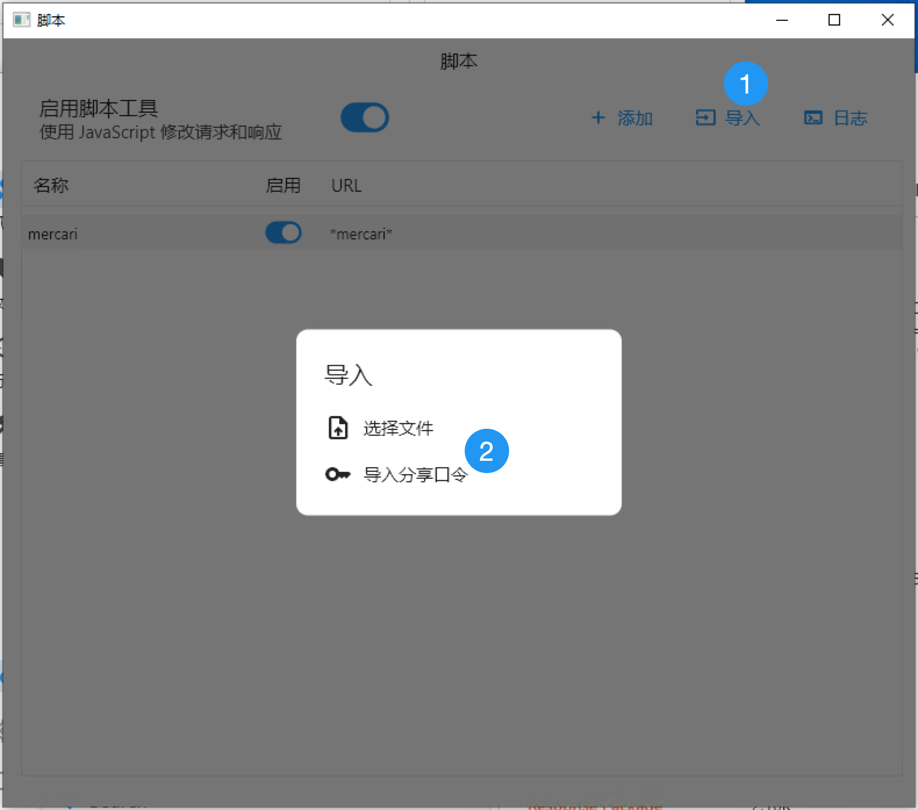Image resolution: width=918 pixels, height=810 pixels.
Task: Click the app icon in the title bar
Action: click(x=21, y=20)
